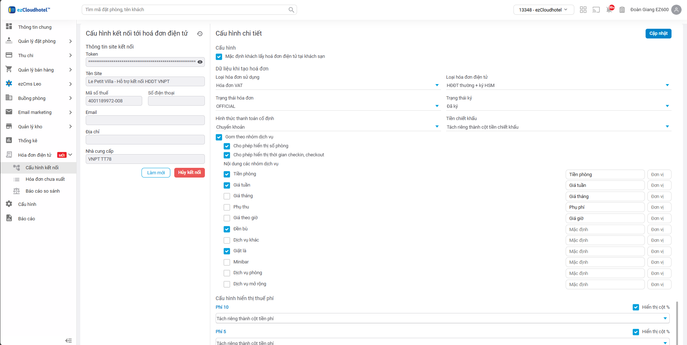Uncheck the Đền bù checkbox
The width and height of the screenshot is (687, 345).
point(227,229)
